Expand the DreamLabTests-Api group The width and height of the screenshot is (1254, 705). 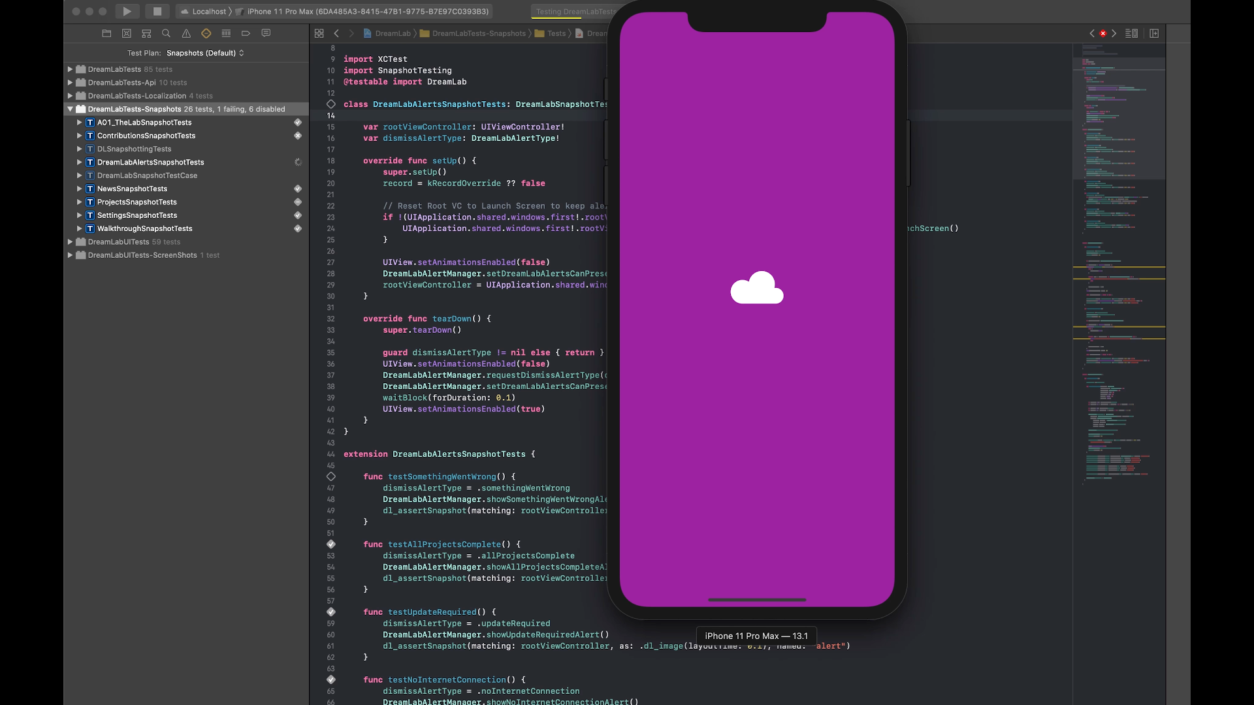pos(70,82)
